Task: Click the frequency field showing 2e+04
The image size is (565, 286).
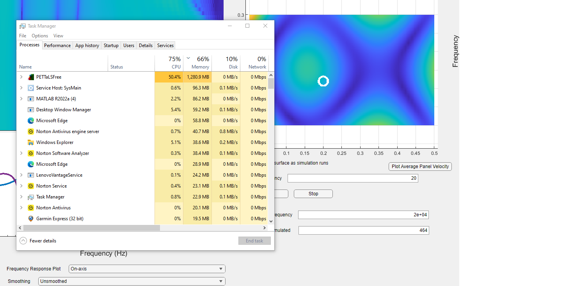Action: pos(364,215)
